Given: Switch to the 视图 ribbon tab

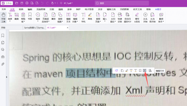Looking at the screenshot, I should click(61, 9).
